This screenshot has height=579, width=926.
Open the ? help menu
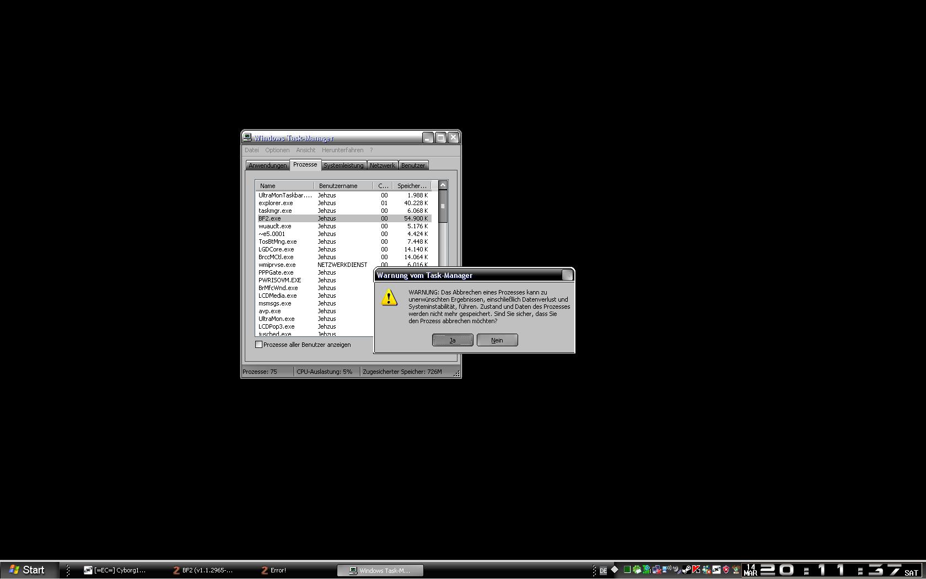371,150
